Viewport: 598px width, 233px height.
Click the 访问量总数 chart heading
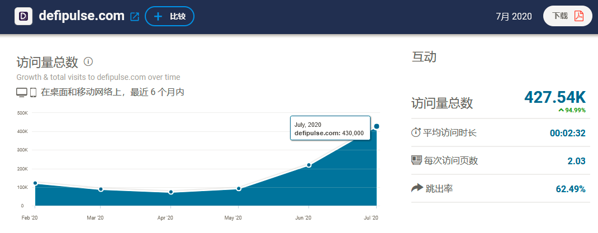tap(48, 62)
